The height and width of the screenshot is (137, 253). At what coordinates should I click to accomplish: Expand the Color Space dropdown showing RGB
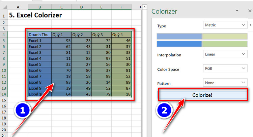tap(225, 68)
